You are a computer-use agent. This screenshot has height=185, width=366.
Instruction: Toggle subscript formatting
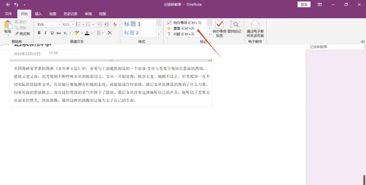[65, 33]
